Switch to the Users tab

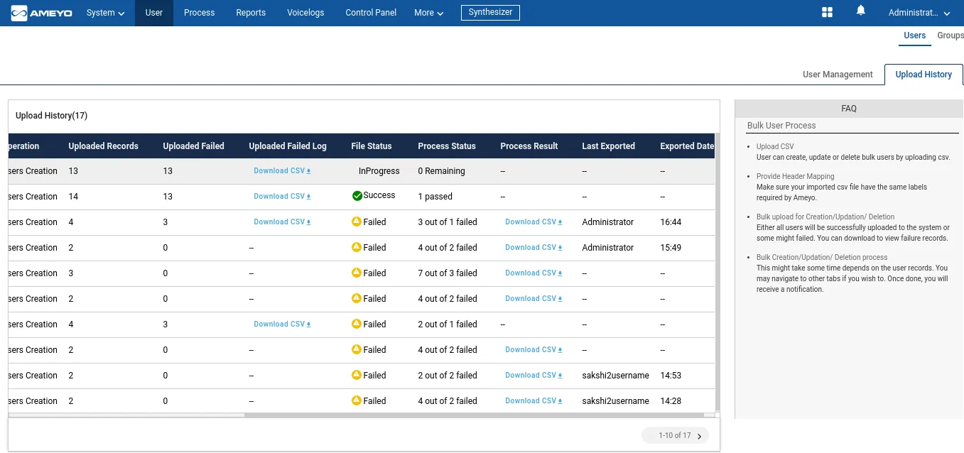[915, 36]
